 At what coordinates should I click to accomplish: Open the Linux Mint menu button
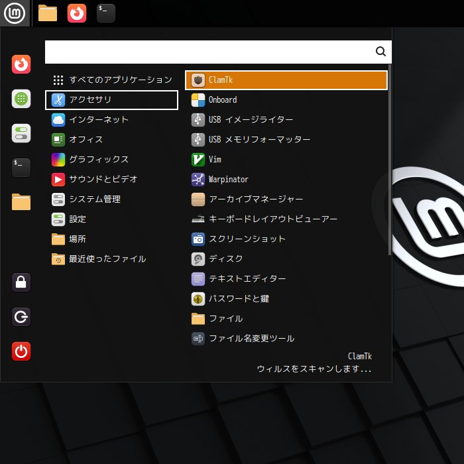click(15, 13)
